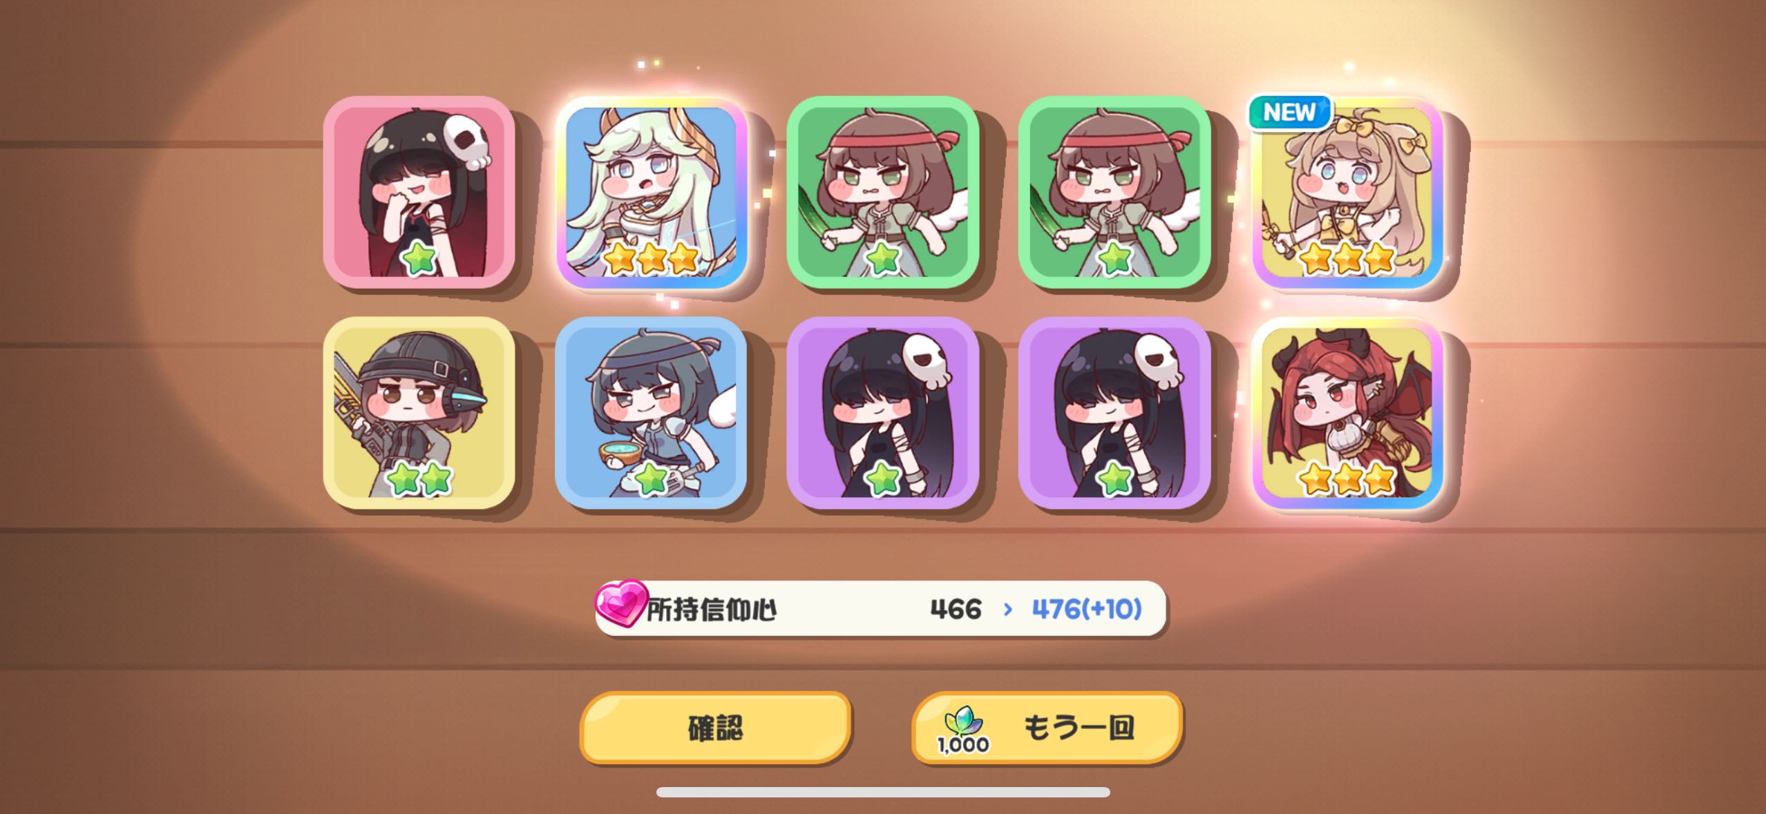Tap the 1,000 gem crystal icon
Viewport: 1766px width, 814px height.
tap(963, 729)
